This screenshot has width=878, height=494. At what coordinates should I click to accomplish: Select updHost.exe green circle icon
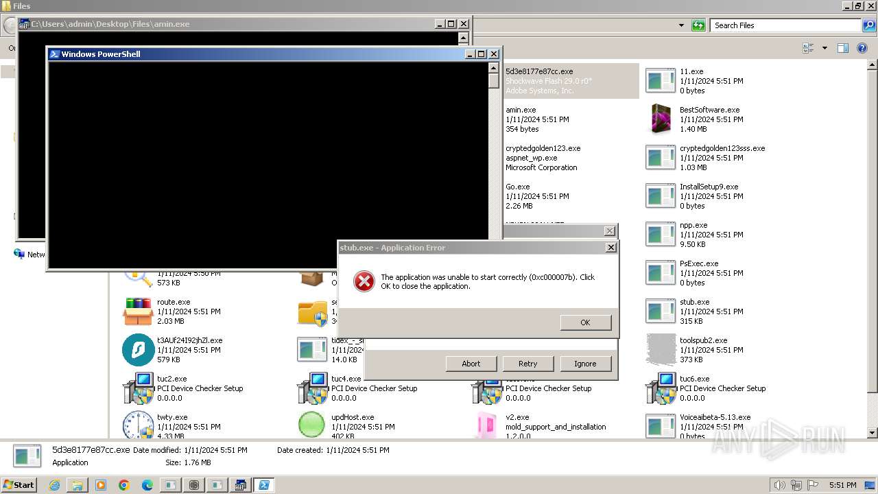coord(312,425)
